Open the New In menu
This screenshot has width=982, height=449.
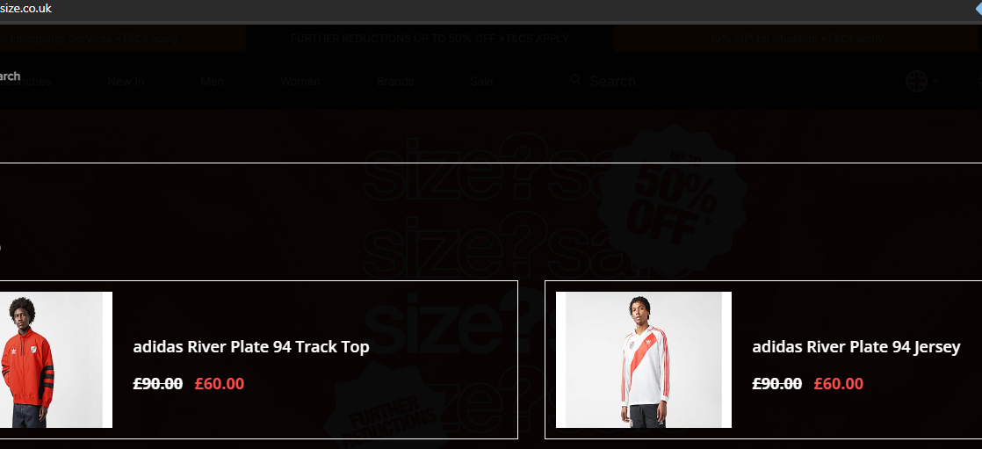point(126,82)
